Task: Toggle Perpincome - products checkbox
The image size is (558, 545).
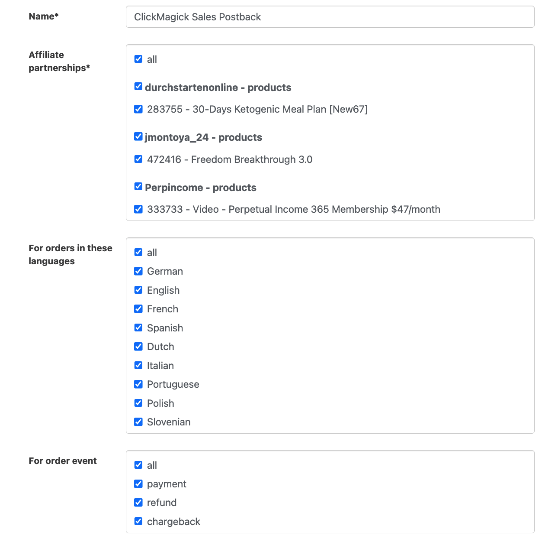Action: pos(138,187)
